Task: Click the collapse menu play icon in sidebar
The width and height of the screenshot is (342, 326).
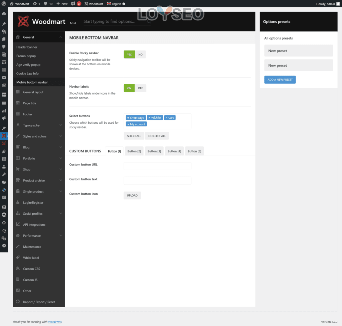Action: 4,245
